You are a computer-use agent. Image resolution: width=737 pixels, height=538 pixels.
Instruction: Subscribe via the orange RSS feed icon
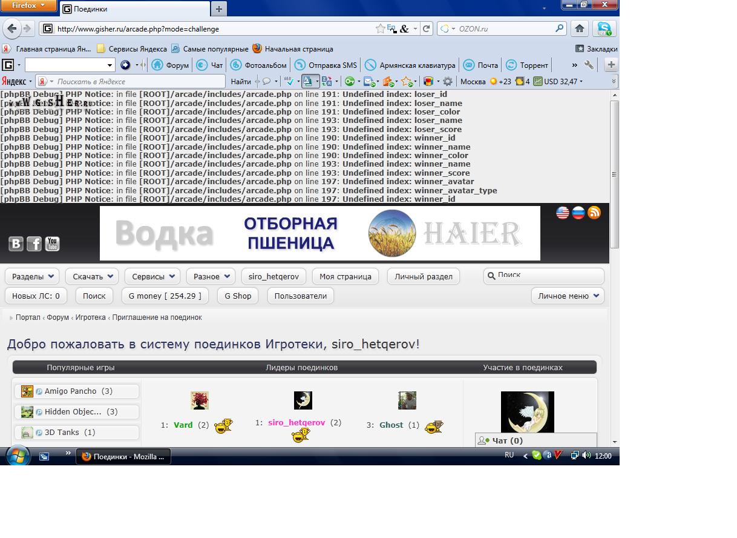click(594, 213)
